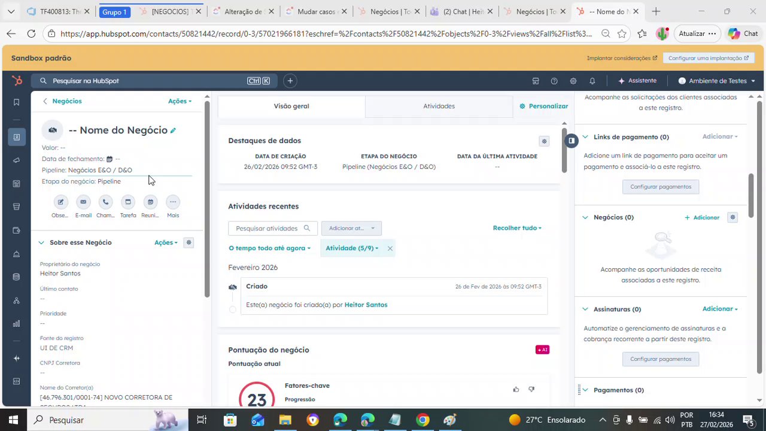
Task: Open the Recolher tudo dropdown
Action: 517,228
